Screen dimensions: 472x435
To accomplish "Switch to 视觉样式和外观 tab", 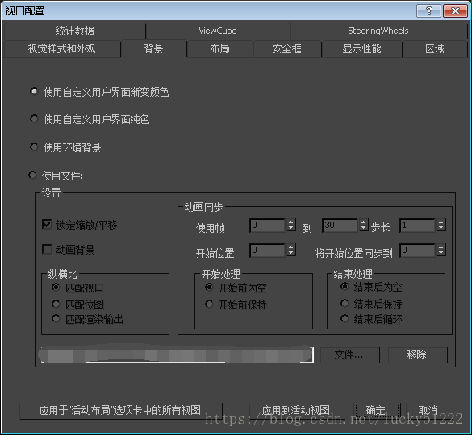I will 61,48.
